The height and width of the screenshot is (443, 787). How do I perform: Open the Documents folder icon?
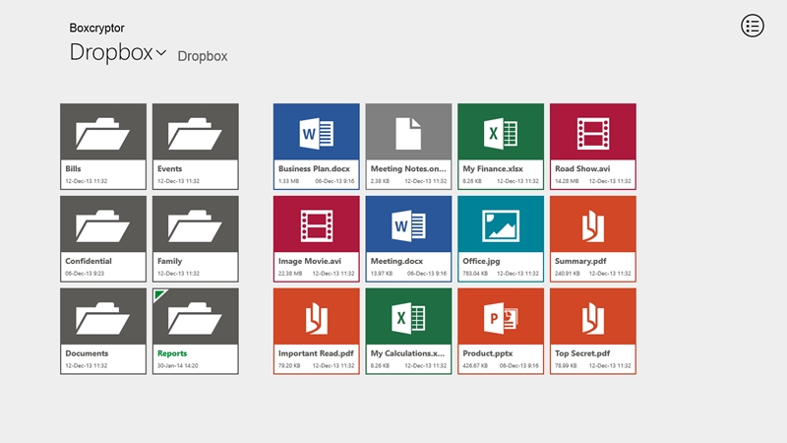(x=103, y=318)
